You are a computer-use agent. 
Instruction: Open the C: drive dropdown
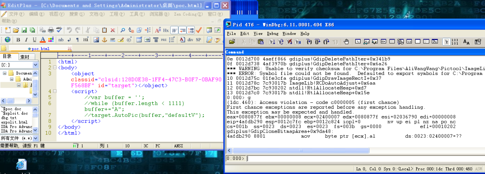[35, 65]
